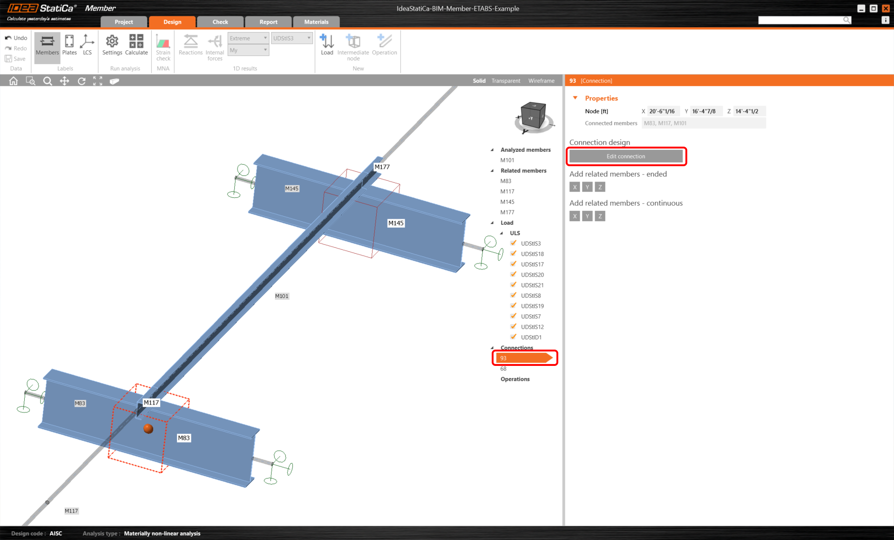Screen dimensions: 894x540
Task: Uncheck UDStlS3 load checkbox
Action: pyautogui.click(x=513, y=243)
